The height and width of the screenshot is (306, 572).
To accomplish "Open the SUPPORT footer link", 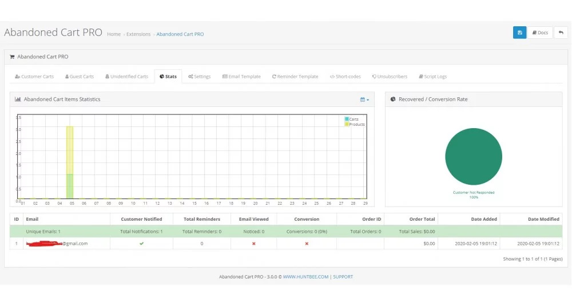I will (x=343, y=277).
